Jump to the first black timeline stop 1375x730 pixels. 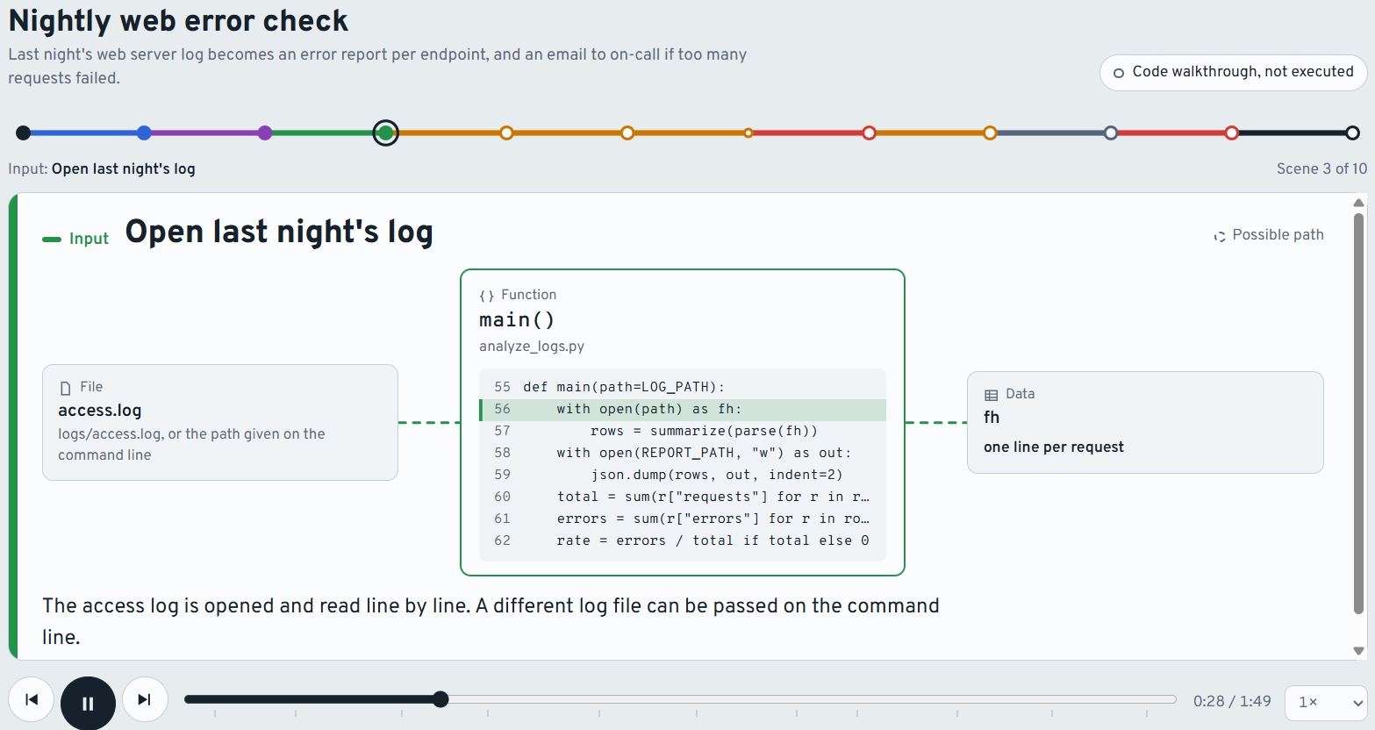(x=24, y=133)
